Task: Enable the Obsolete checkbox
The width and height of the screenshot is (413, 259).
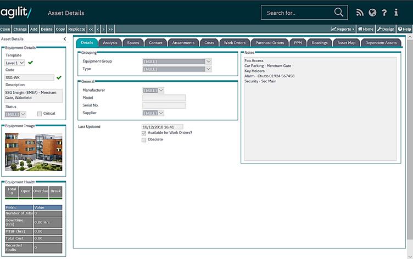Action: click(x=144, y=140)
